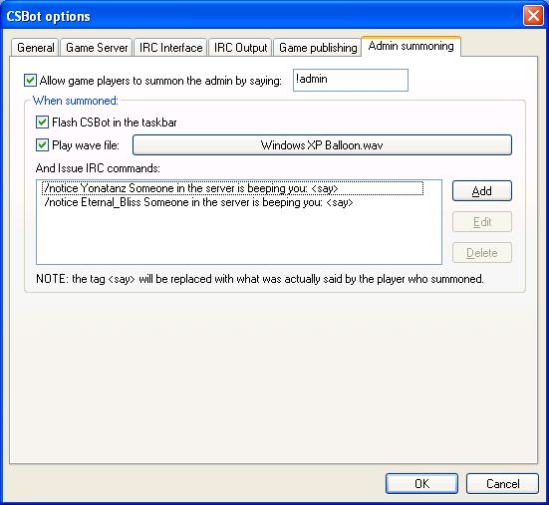Confirm settings with the OK button
This screenshot has width=549, height=505.
(421, 484)
